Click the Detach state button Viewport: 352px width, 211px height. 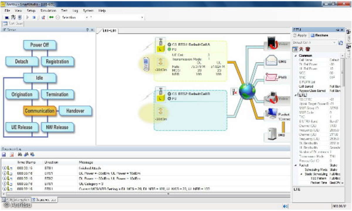click(22, 62)
